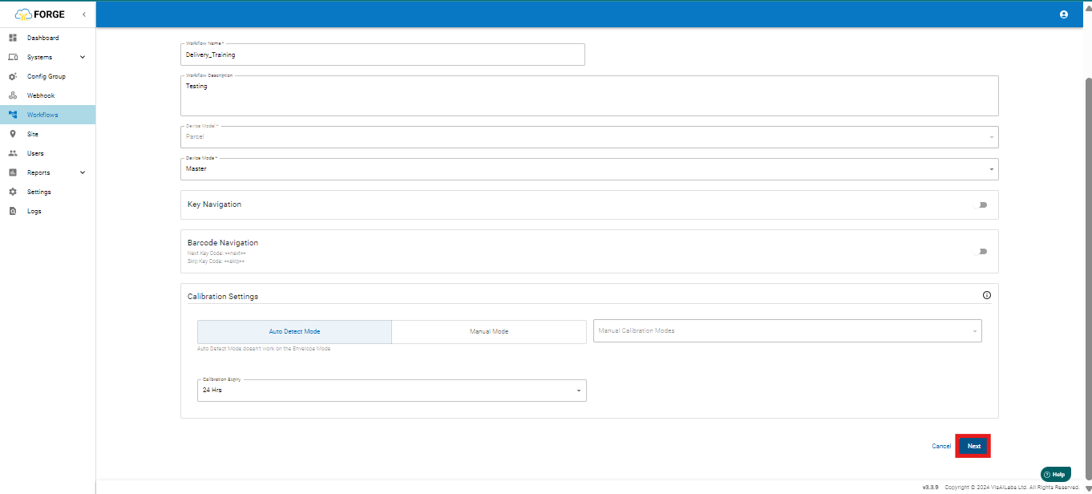Screen dimensions: 1092x494
Task: Open the Device Model dropdown
Action: [x=589, y=137]
